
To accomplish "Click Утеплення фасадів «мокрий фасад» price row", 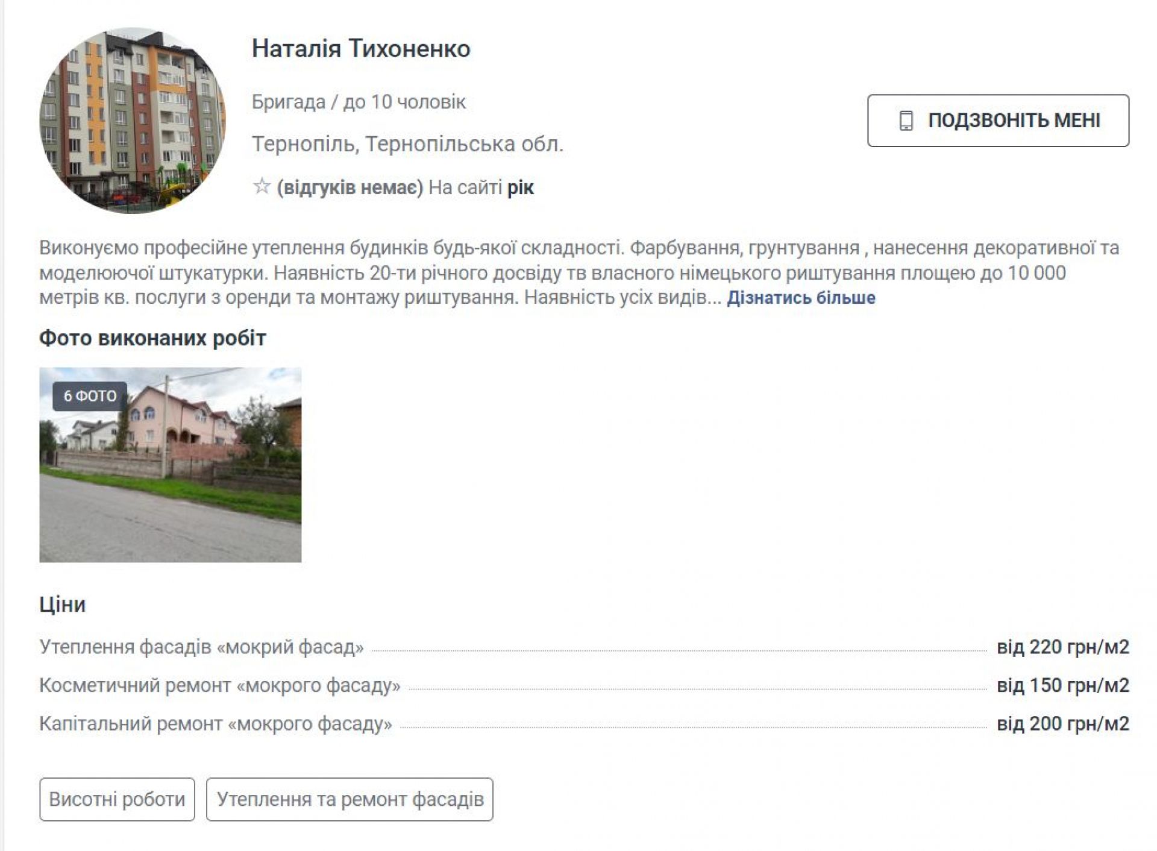I will coord(202,647).
